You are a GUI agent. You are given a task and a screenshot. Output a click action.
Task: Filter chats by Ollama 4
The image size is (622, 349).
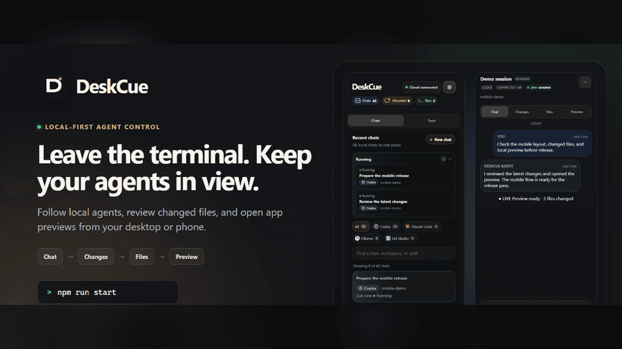pos(367,238)
